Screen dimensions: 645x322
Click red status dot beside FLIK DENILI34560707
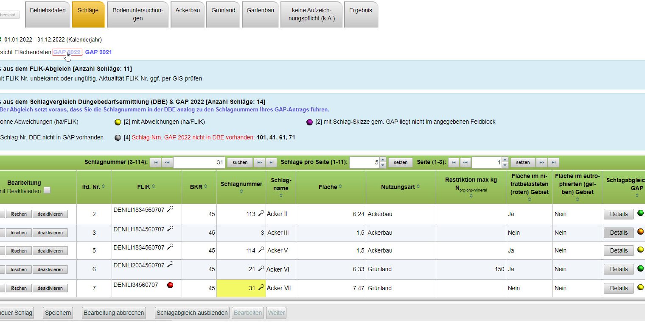(170, 285)
